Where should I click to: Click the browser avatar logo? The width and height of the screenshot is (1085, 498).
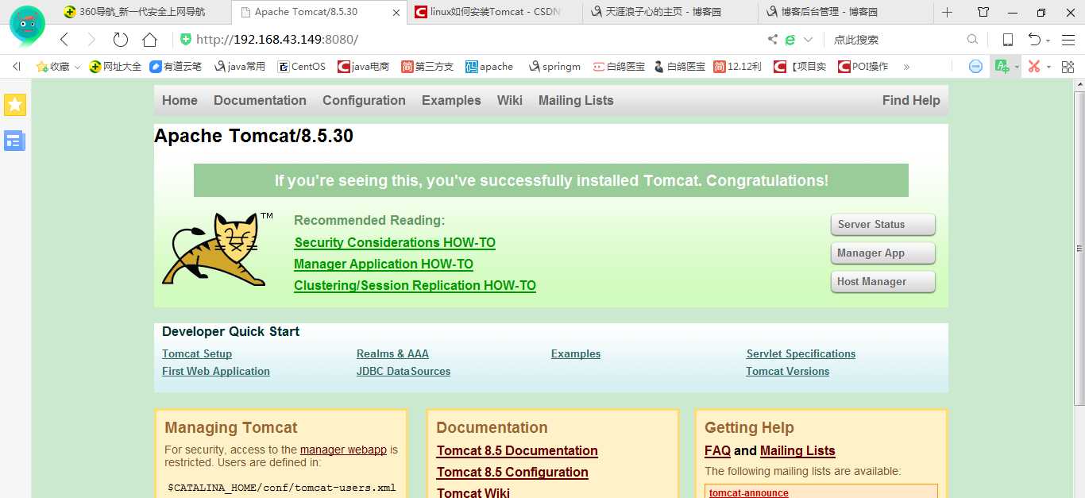click(28, 25)
